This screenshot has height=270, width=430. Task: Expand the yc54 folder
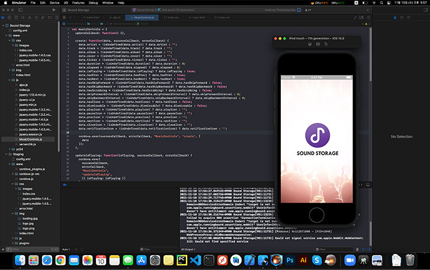point(9,149)
